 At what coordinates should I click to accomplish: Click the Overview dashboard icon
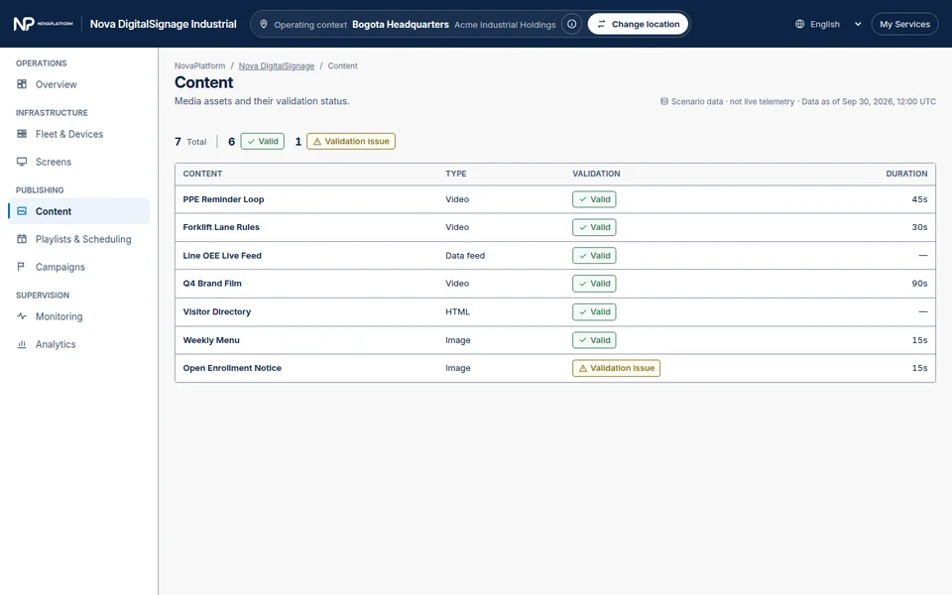pyautogui.click(x=22, y=84)
